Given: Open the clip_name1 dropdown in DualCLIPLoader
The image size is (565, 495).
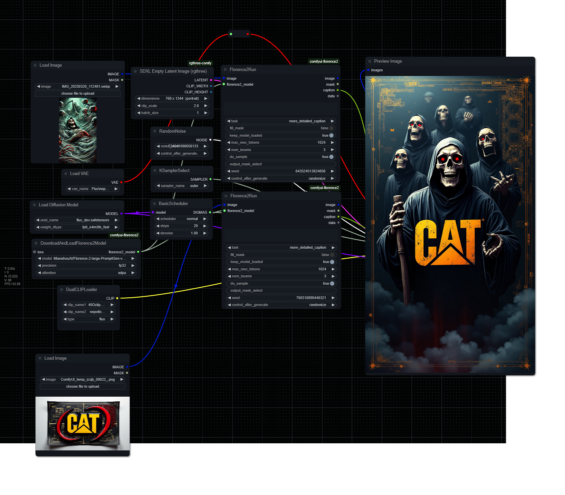Looking at the screenshot, I should tap(89, 305).
